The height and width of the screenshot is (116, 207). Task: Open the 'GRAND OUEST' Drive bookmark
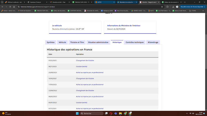point(139,11)
